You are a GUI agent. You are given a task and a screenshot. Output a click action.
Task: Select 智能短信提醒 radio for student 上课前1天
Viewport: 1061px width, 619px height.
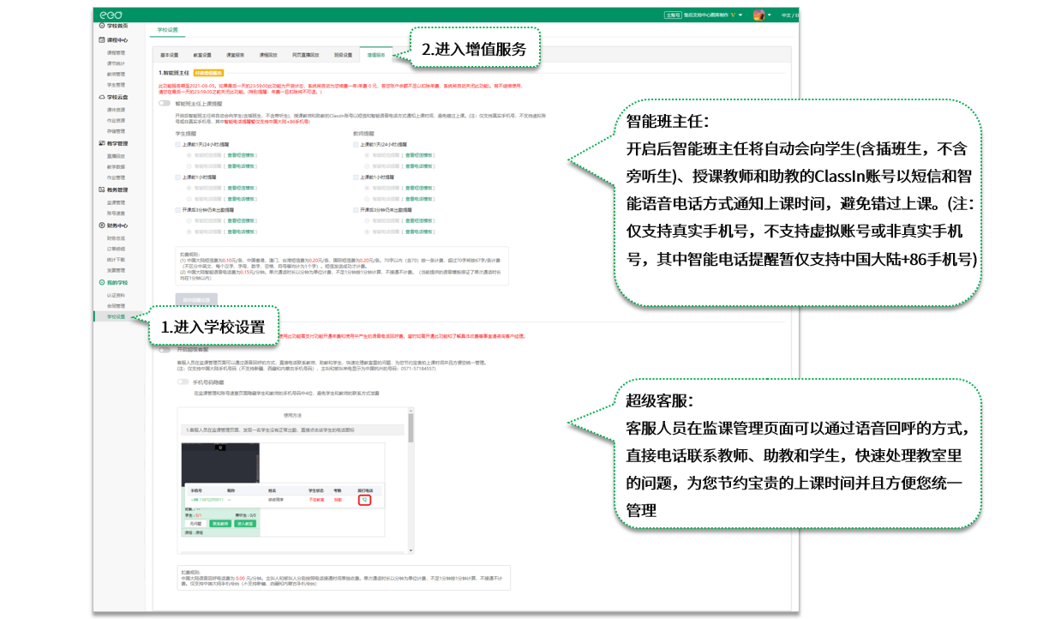click(189, 155)
